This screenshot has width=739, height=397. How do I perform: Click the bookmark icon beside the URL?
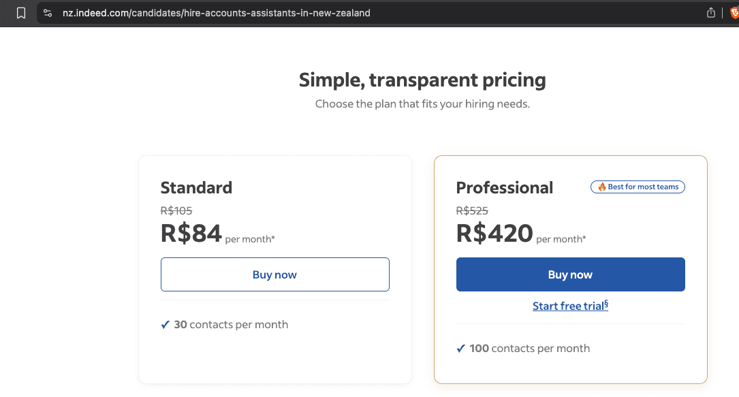(20, 13)
